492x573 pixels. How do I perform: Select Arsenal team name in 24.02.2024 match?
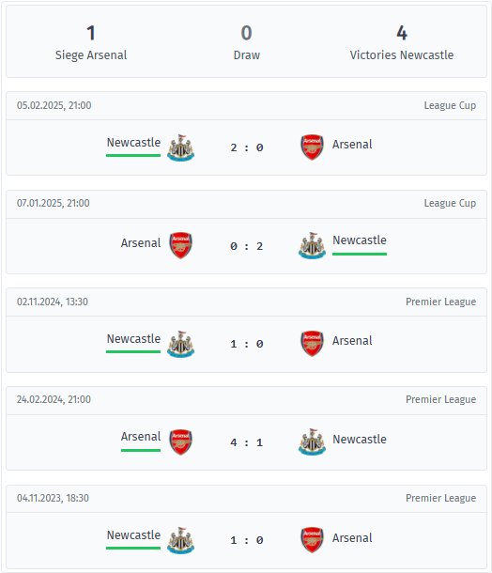[141, 437]
